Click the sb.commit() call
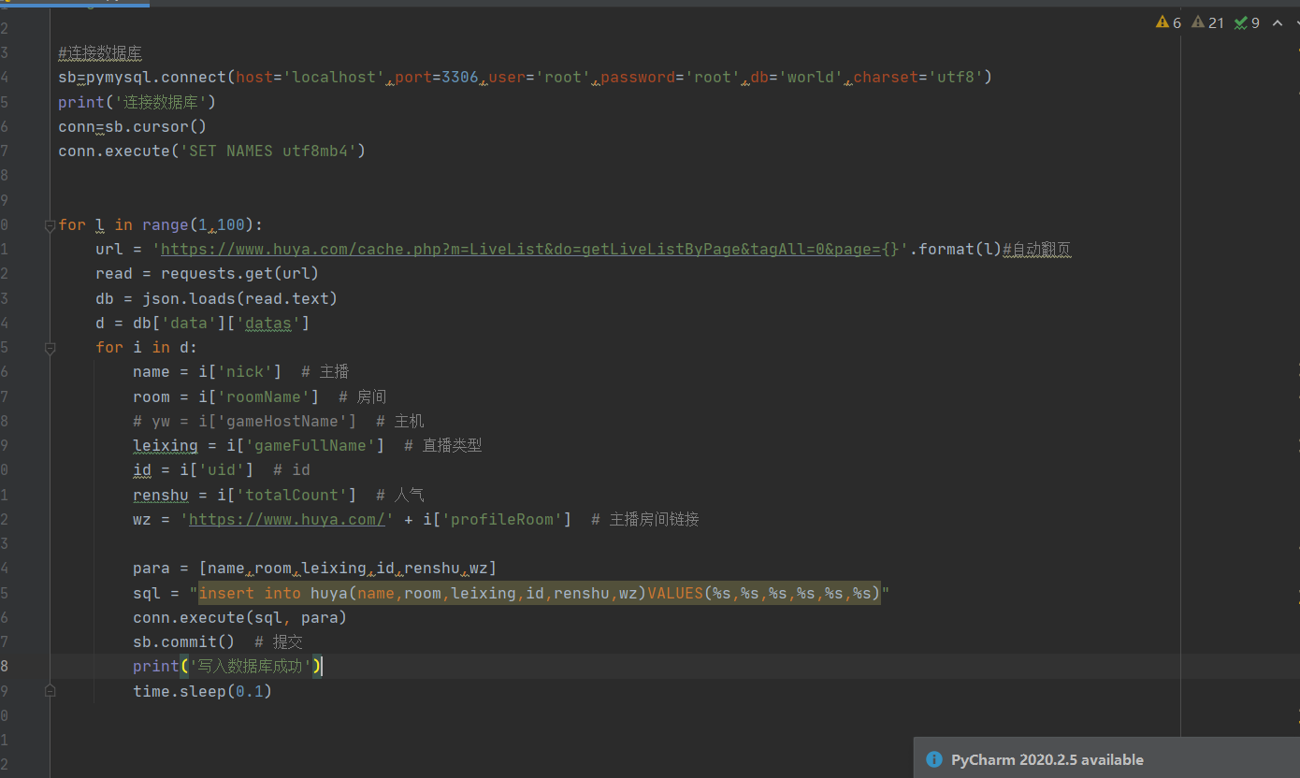 184,641
